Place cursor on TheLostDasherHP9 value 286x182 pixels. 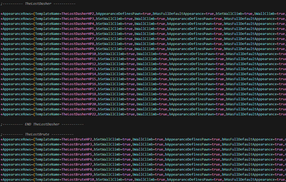tap(78, 49)
